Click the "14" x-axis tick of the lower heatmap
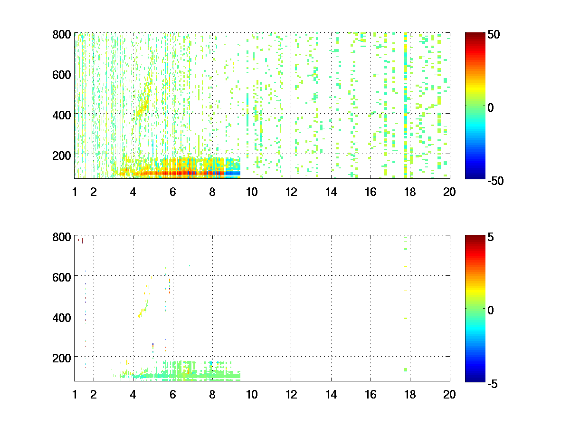Viewport: 570px width, 428px height. click(331, 394)
